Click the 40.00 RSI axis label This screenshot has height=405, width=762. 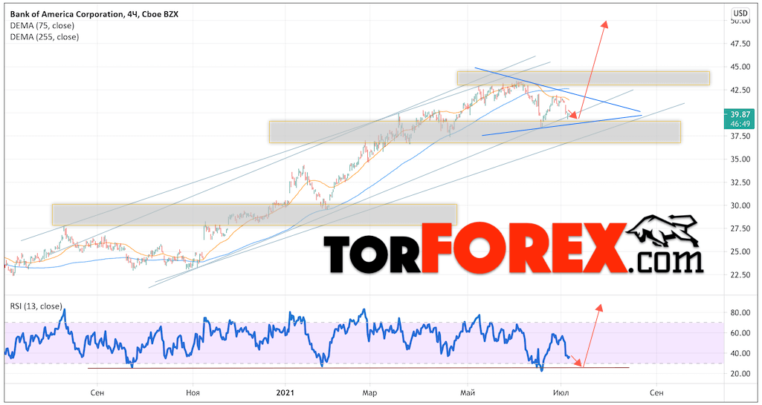(x=740, y=354)
